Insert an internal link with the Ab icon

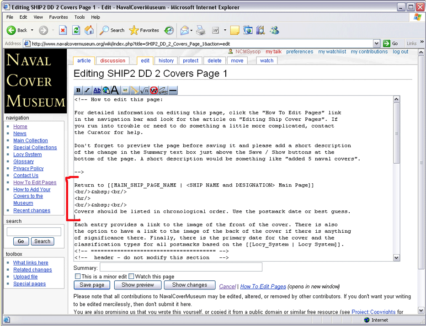pos(97,91)
